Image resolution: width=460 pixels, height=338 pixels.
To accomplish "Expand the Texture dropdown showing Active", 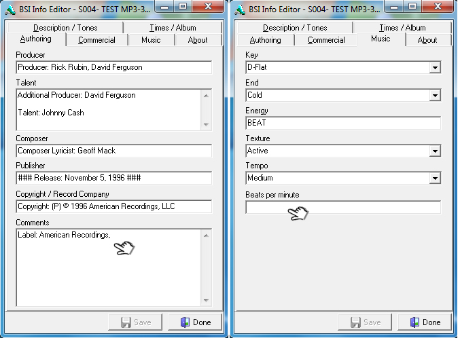I will [435, 151].
